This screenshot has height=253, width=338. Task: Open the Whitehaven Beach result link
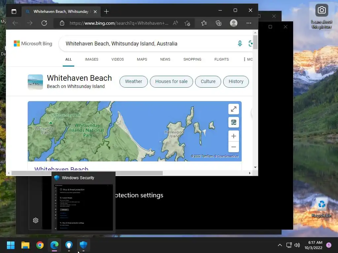tap(61, 168)
